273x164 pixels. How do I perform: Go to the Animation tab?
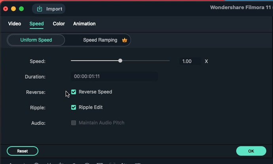coord(84,24)
